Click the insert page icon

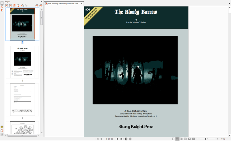click(x=18, y=5)
